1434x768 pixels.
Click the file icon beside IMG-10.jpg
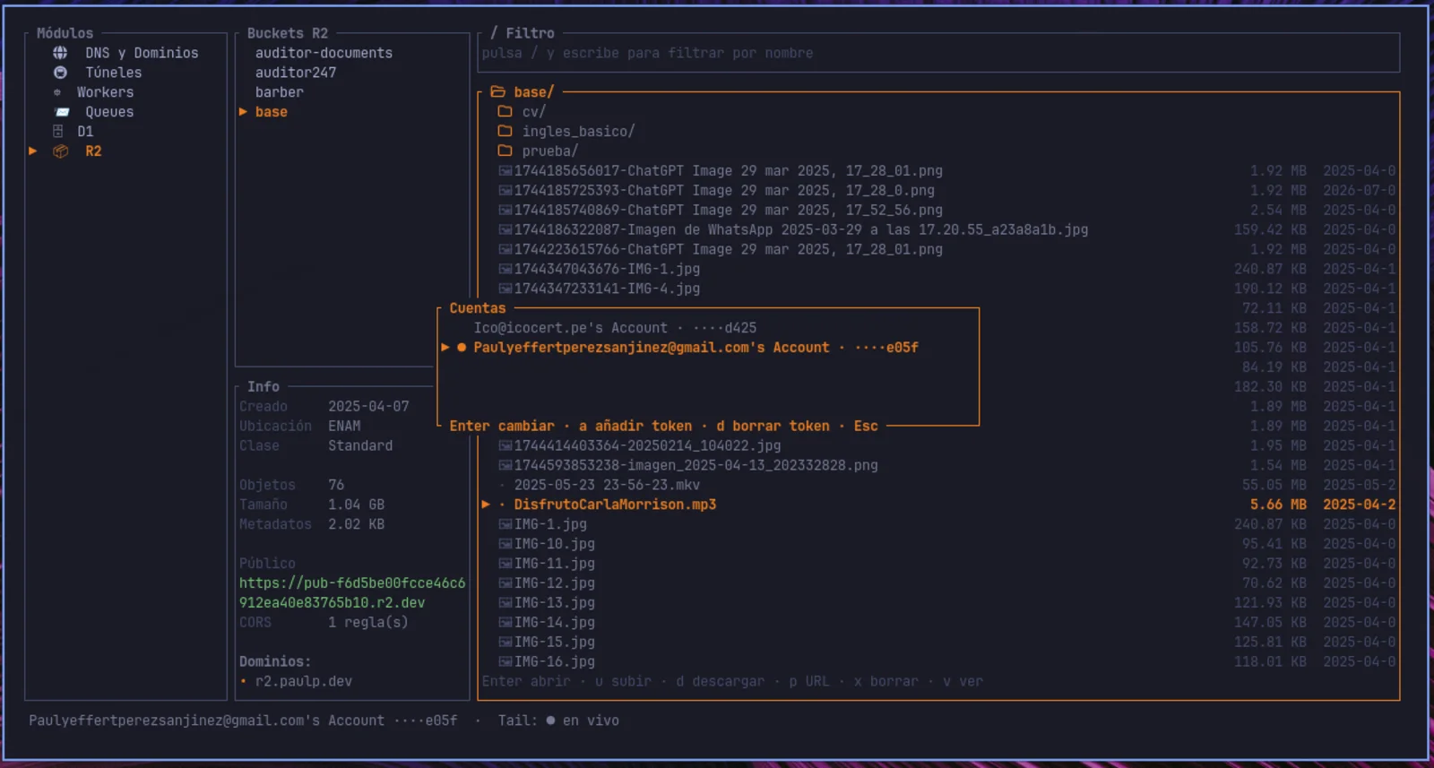[x=505, y=544]
